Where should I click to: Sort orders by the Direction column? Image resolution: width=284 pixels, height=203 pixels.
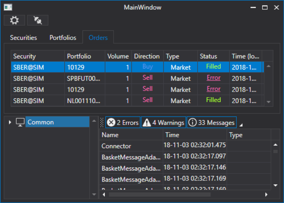tap(147, 56)
